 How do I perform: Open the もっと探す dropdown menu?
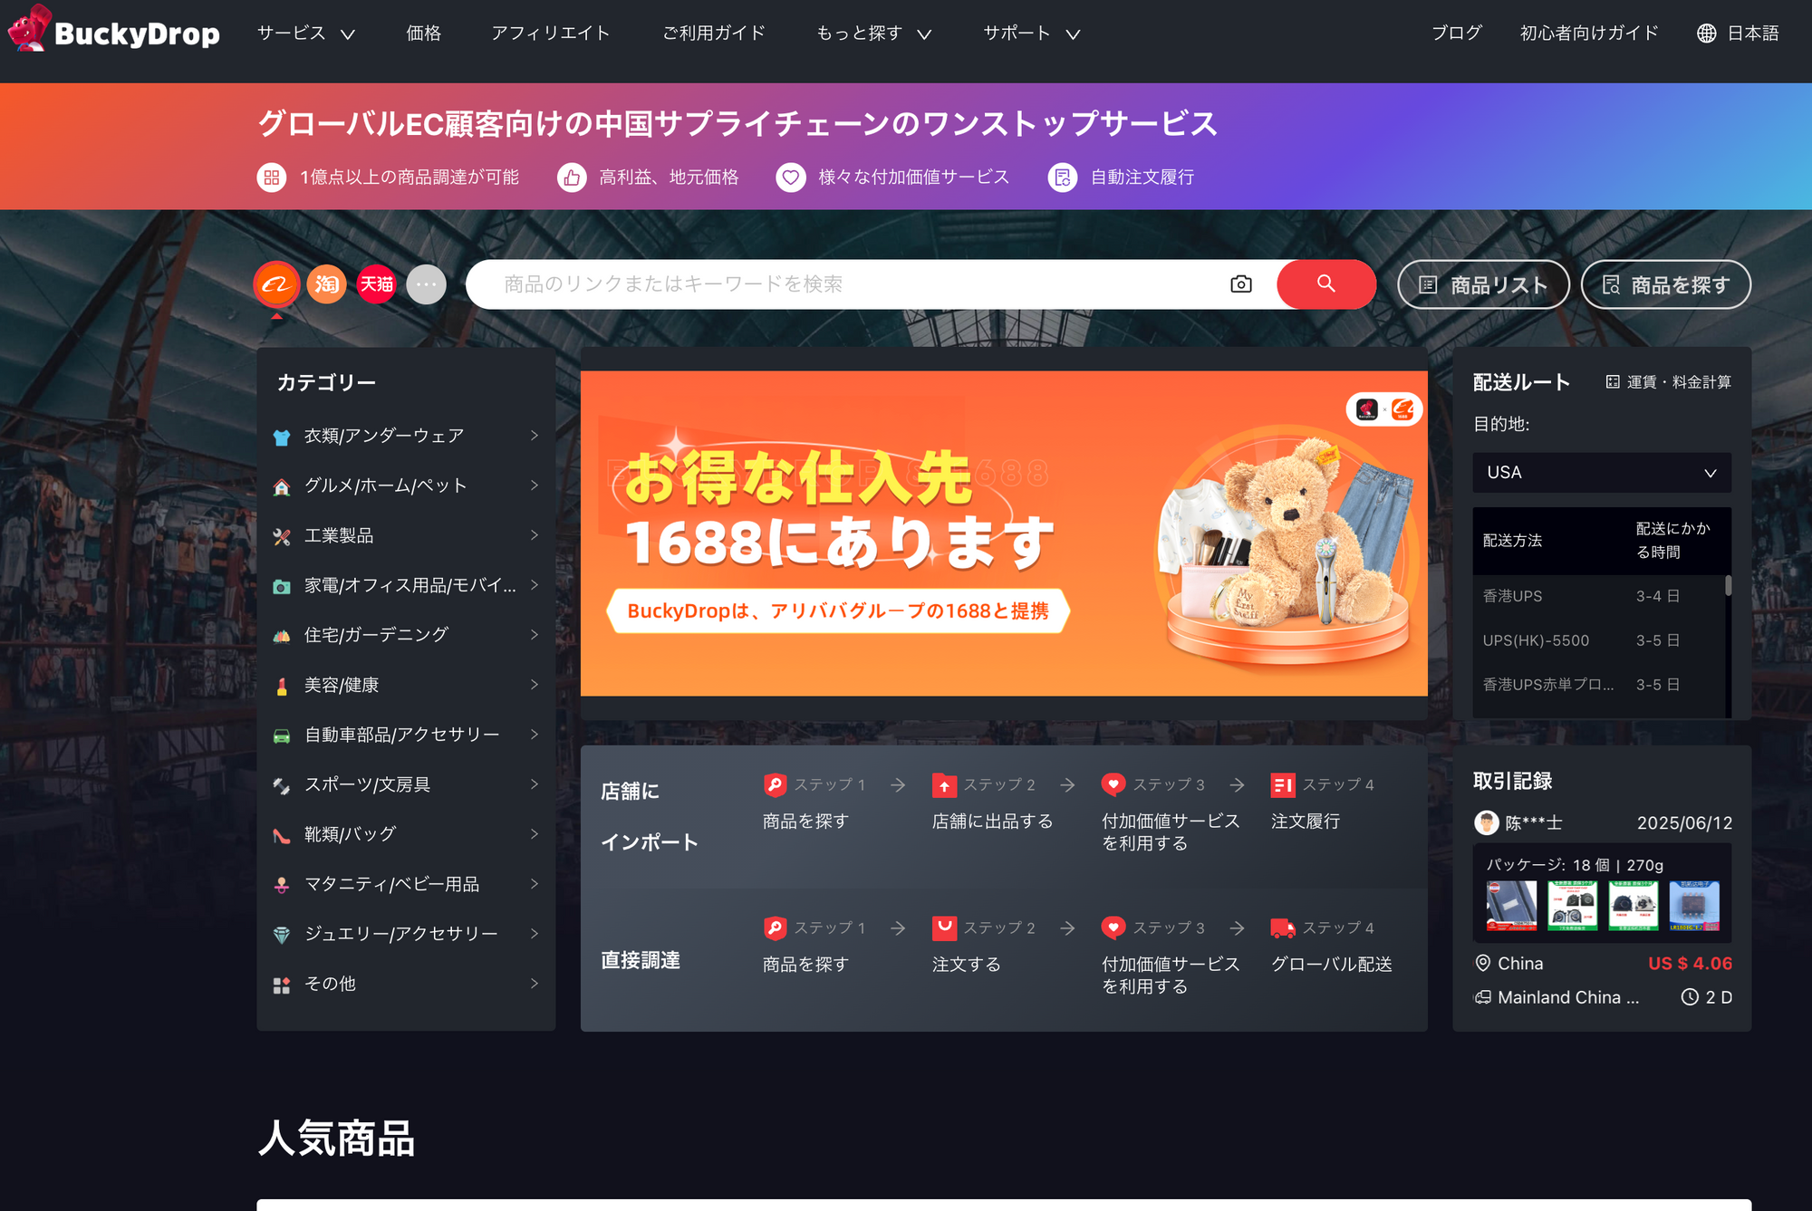[874, 34]
